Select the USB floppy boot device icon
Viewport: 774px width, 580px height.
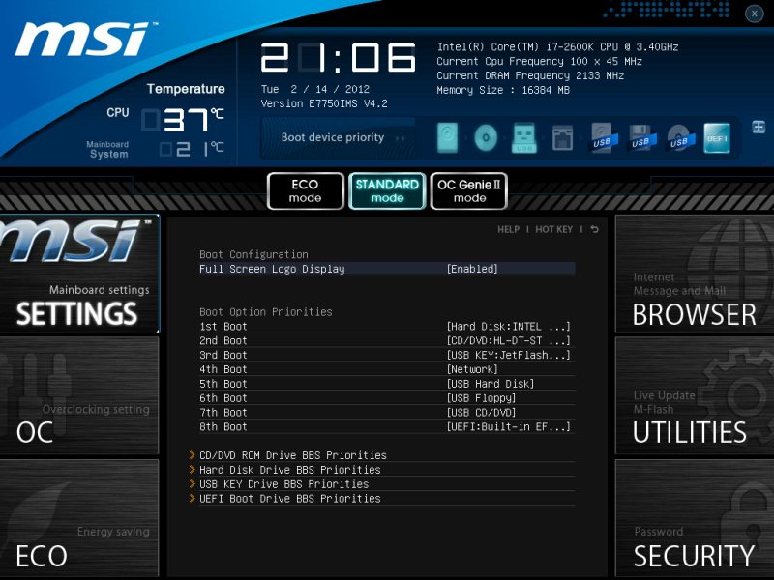641,137
